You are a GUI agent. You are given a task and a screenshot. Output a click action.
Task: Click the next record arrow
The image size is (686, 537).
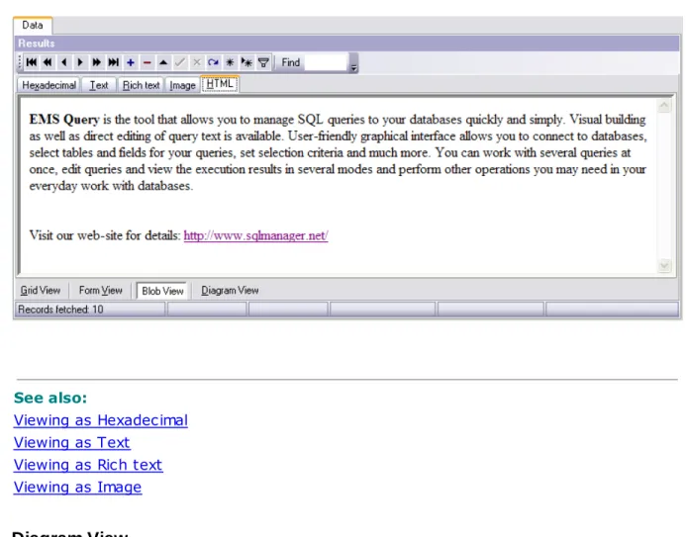80,62
